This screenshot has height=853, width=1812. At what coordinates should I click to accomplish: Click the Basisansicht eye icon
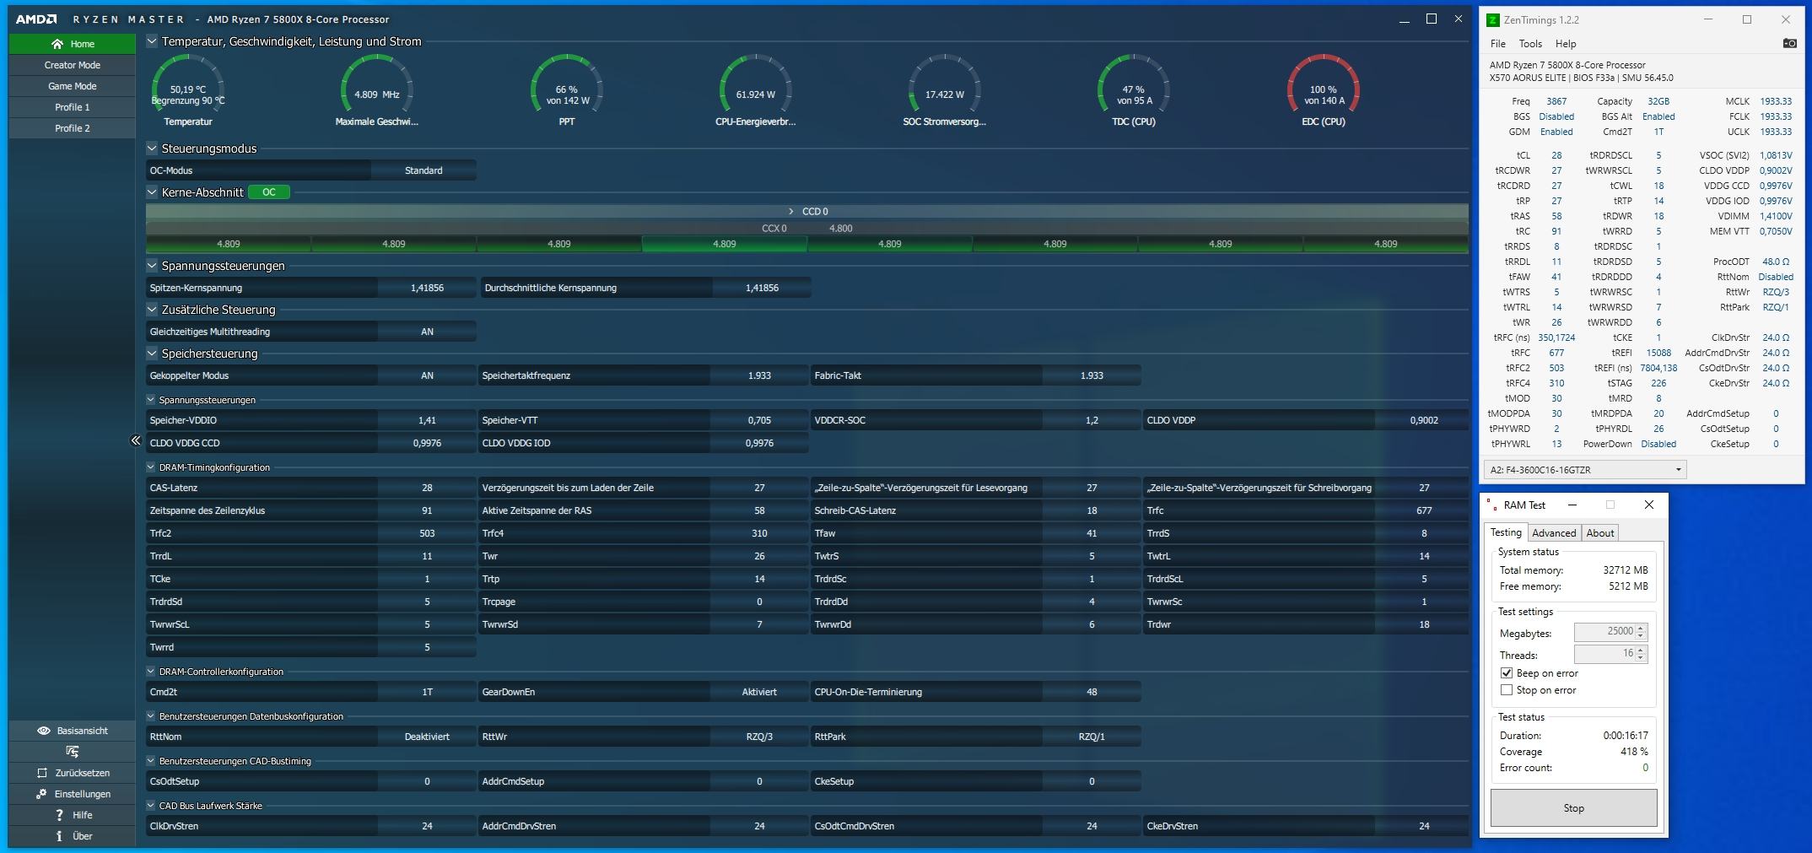(x=44, y=731)
